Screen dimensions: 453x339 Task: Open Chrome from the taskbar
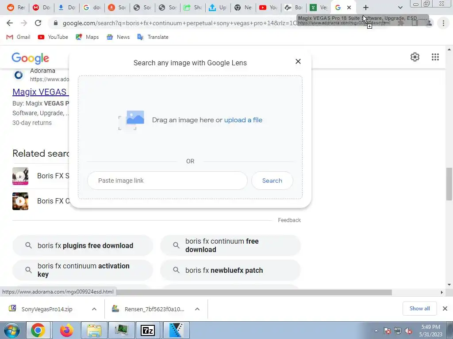[x=38, y=330]
